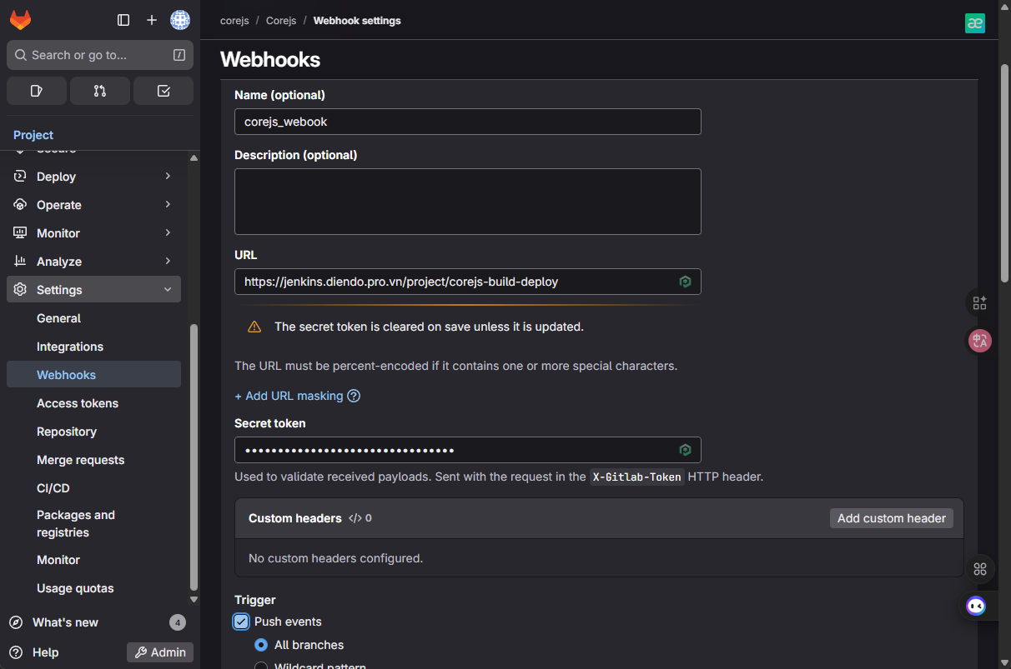Open the create new plus icon
This screenshot has width=1011, height=669.
click(151, 20)
